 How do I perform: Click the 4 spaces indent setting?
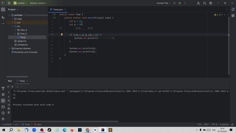[x=224, y=125]
